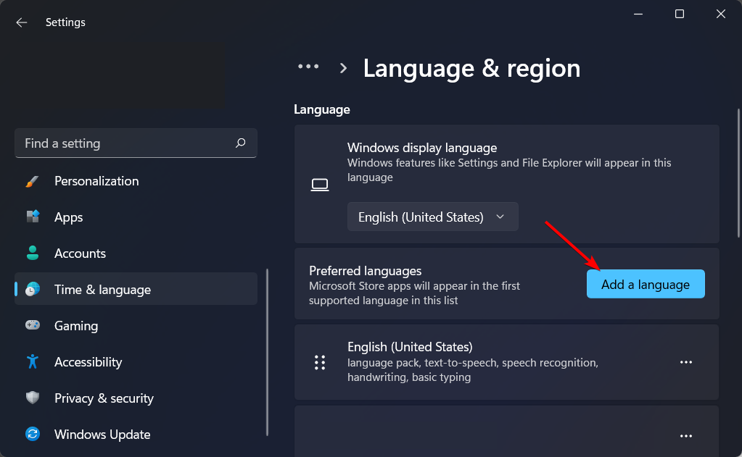Expand the breadcrumb ellipsis next to Language & region
This screenshot has height=457, width=742.
tap(308, 66)
